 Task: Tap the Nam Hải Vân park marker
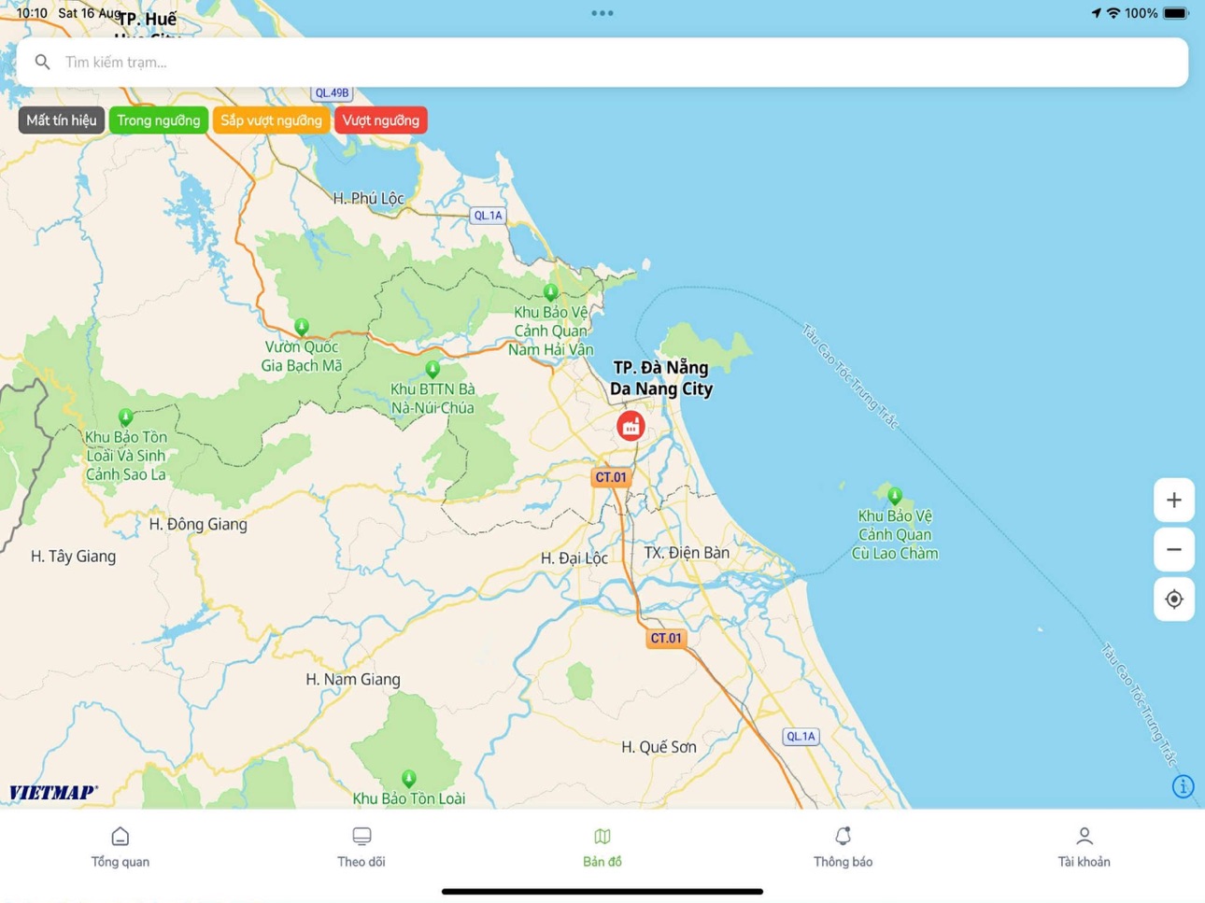pos(551,292)
